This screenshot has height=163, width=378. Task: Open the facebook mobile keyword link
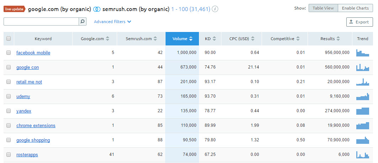tap(33, 53)
